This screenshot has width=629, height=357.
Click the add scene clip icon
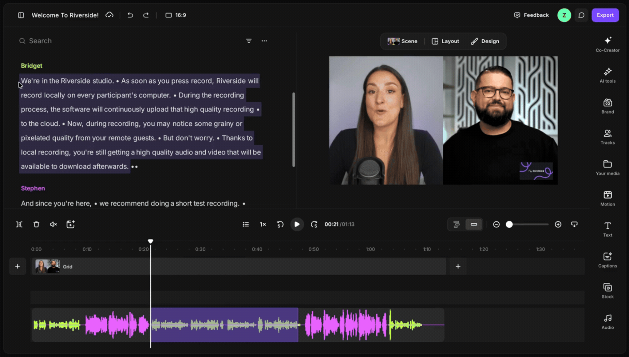click(x=70, y=224)
